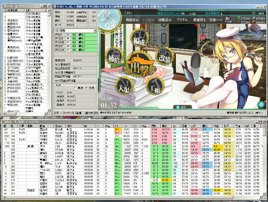
Task: Open game settings gear icon
Action: (x=261, y=104)
